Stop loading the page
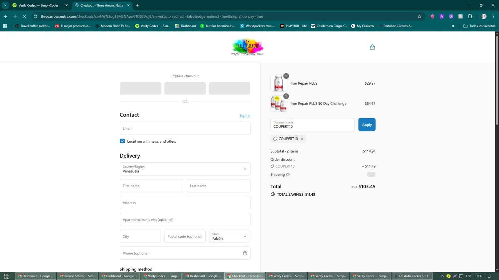Viewport: 499px width, 280px height. tap(24, 16)
